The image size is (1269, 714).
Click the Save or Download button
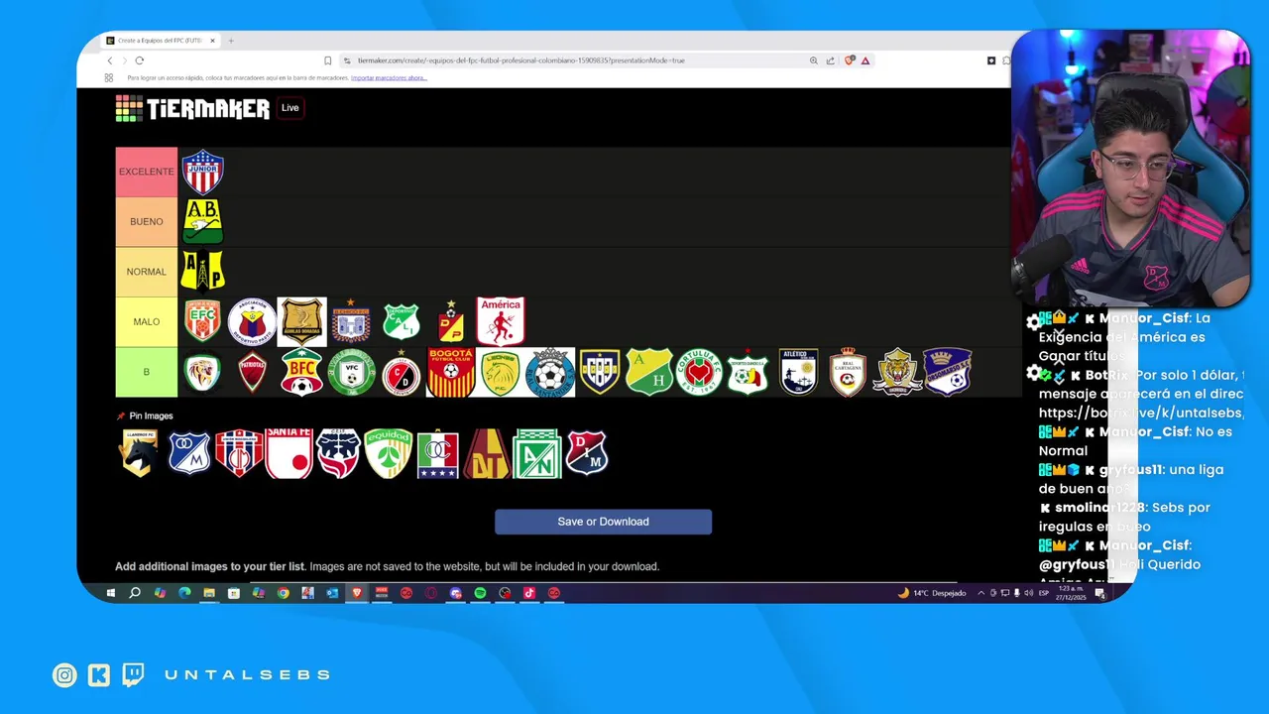603,522
